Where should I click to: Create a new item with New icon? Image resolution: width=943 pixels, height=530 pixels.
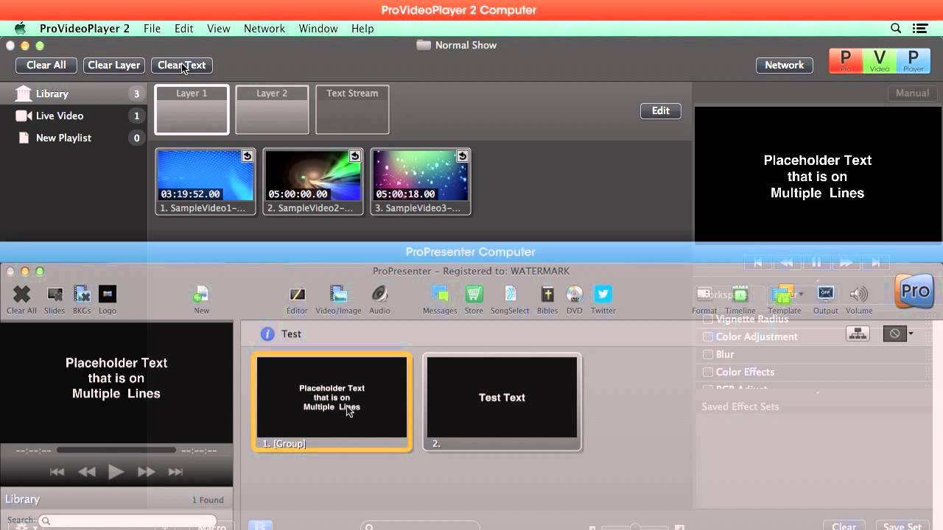201,294
